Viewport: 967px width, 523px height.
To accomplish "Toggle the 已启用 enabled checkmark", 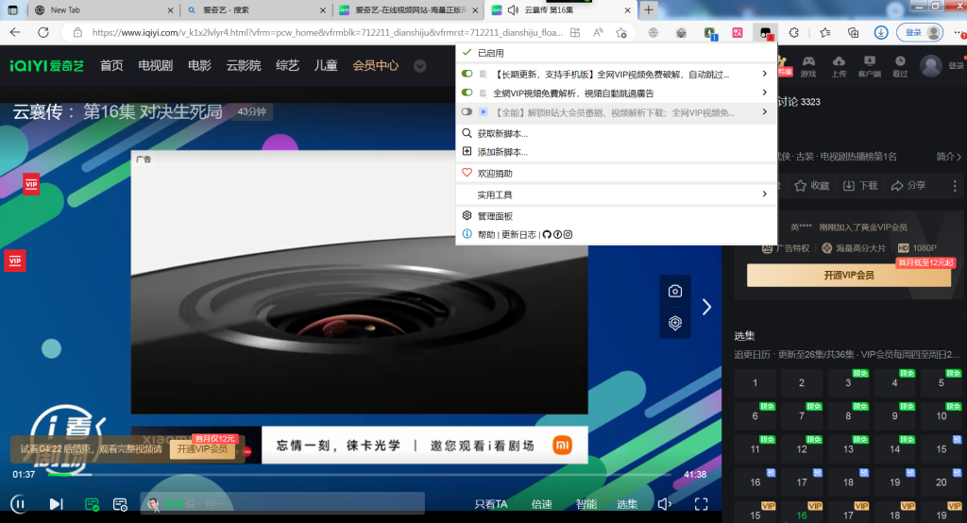I will [x=467, y=53].
